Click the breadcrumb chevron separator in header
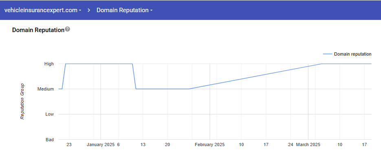 click(x=89, y=10)
